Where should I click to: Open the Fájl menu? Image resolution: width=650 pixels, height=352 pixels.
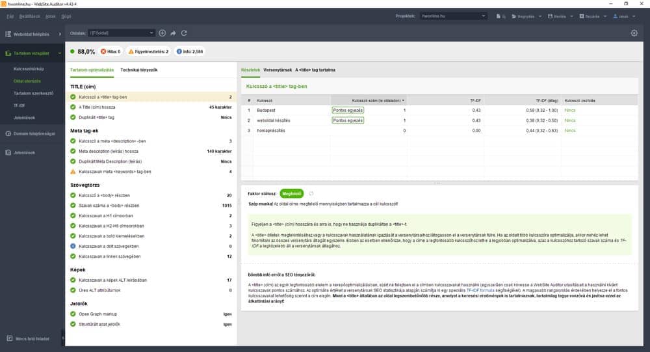pos(10,16)
